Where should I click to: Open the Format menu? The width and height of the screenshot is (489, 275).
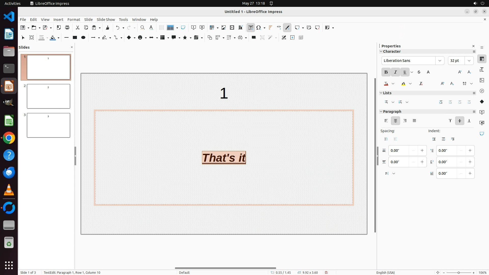click(74, 20)
